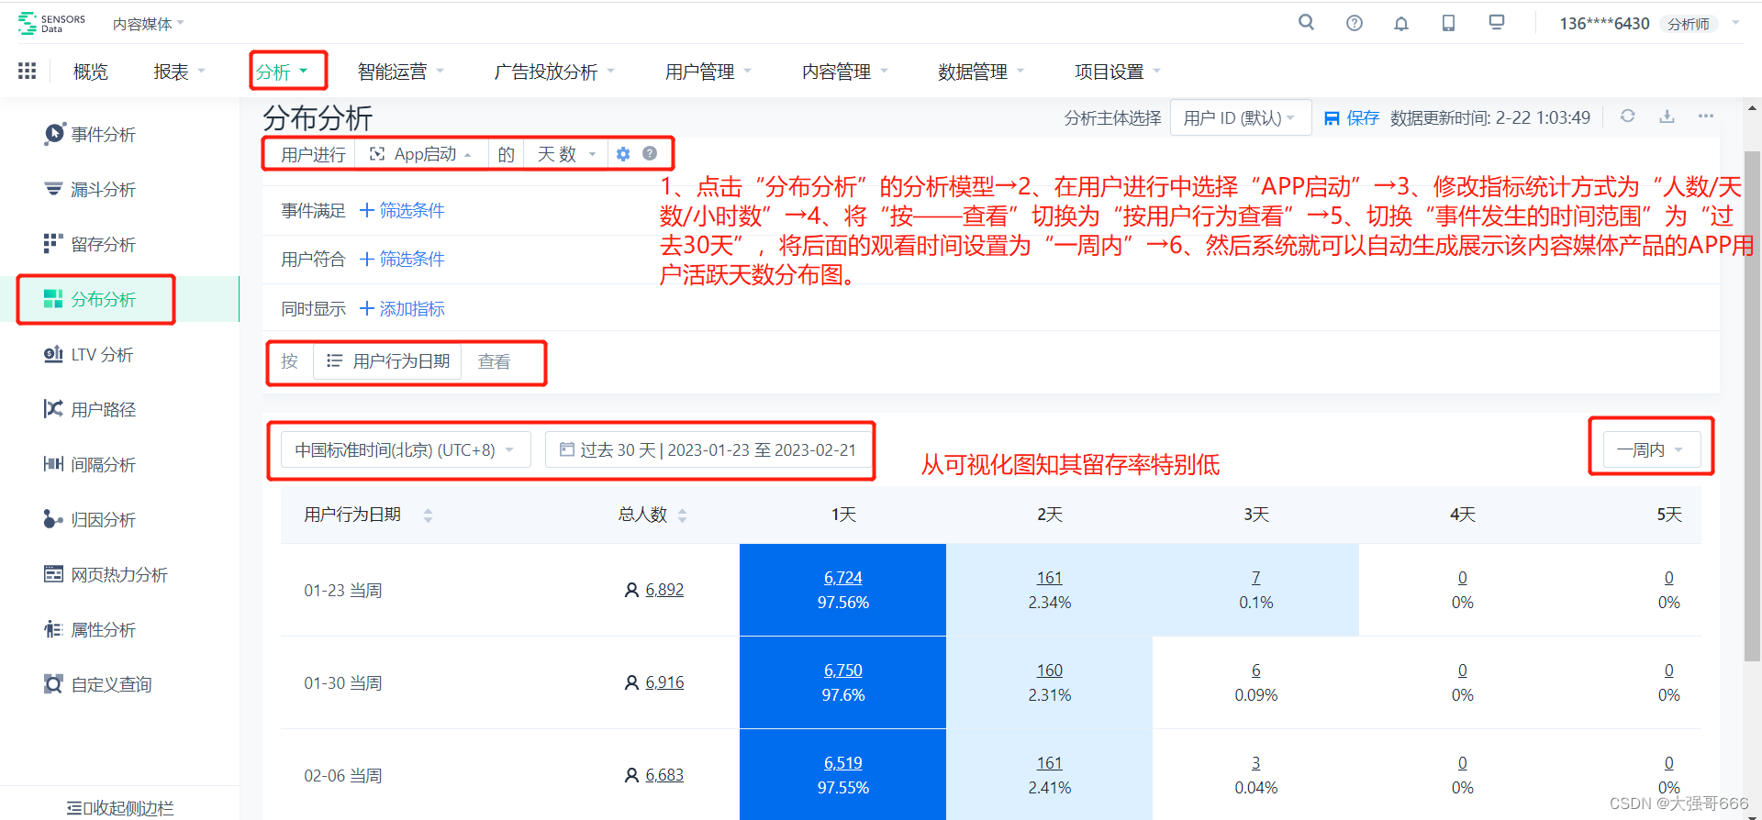This screenshot has width=1762, height=820.
Task: Sort by 总人数 column arrows
Action: 682,515
